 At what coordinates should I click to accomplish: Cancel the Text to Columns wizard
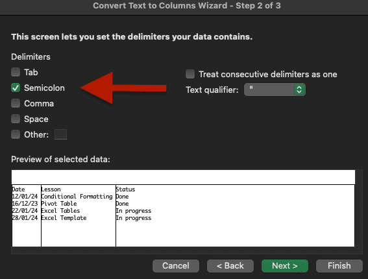[x=176, y=266]
